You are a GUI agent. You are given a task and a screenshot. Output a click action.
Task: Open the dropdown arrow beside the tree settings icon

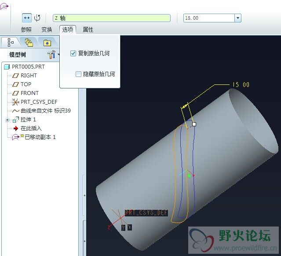pos(58,55)
